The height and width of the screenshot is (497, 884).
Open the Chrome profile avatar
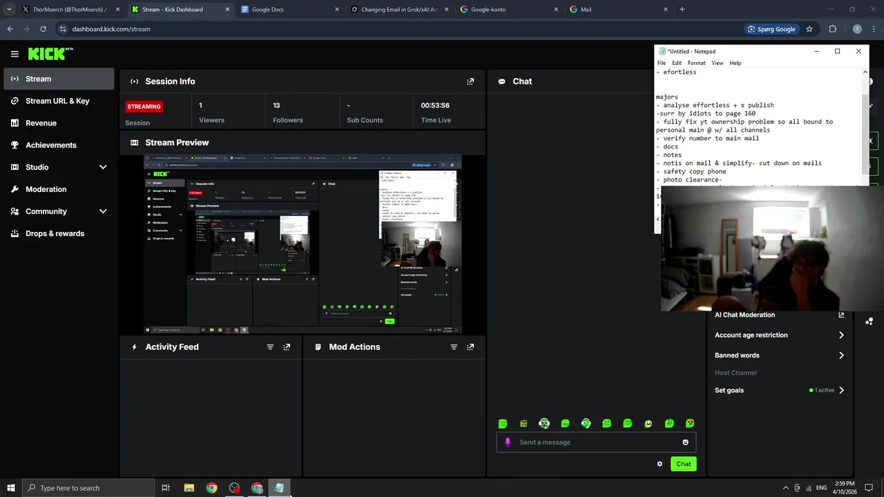tap(857, 29)
